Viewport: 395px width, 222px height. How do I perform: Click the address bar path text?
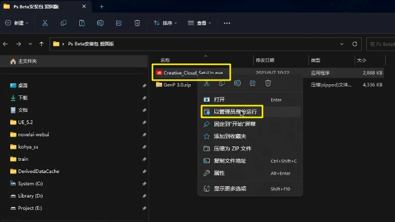(91, 44)
